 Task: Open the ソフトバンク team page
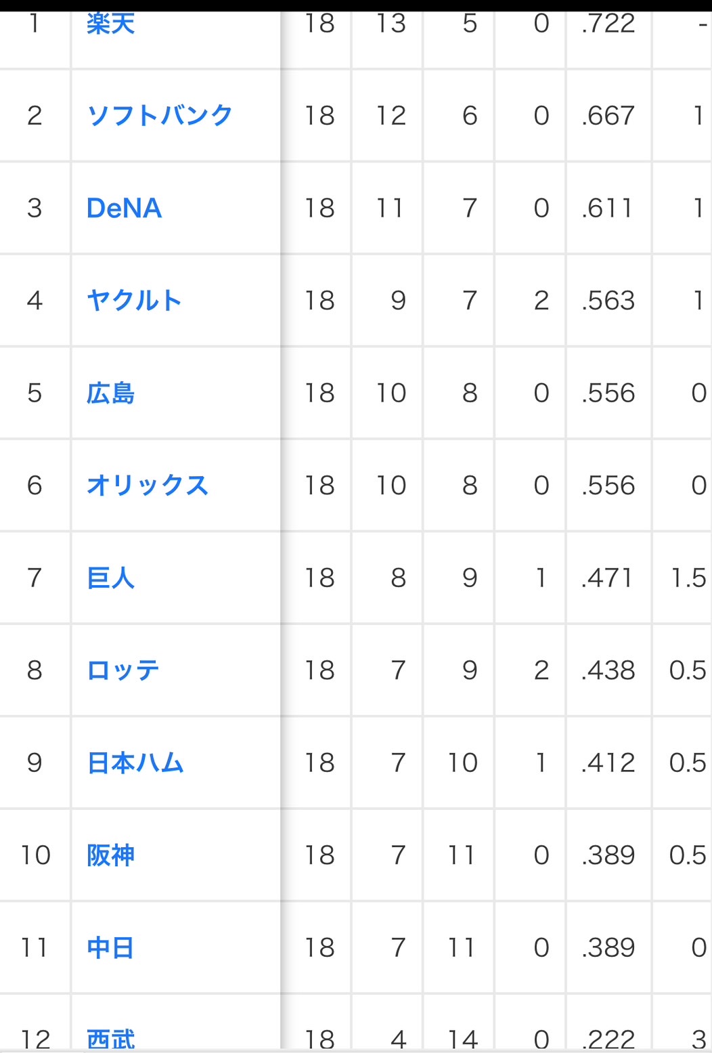(x=160, y=116)
